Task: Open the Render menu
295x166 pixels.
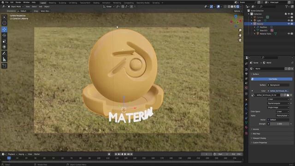Action: [x=18, y=2]
